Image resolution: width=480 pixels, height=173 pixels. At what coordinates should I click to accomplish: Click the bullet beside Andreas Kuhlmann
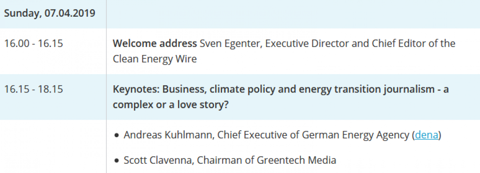[117, 136]
